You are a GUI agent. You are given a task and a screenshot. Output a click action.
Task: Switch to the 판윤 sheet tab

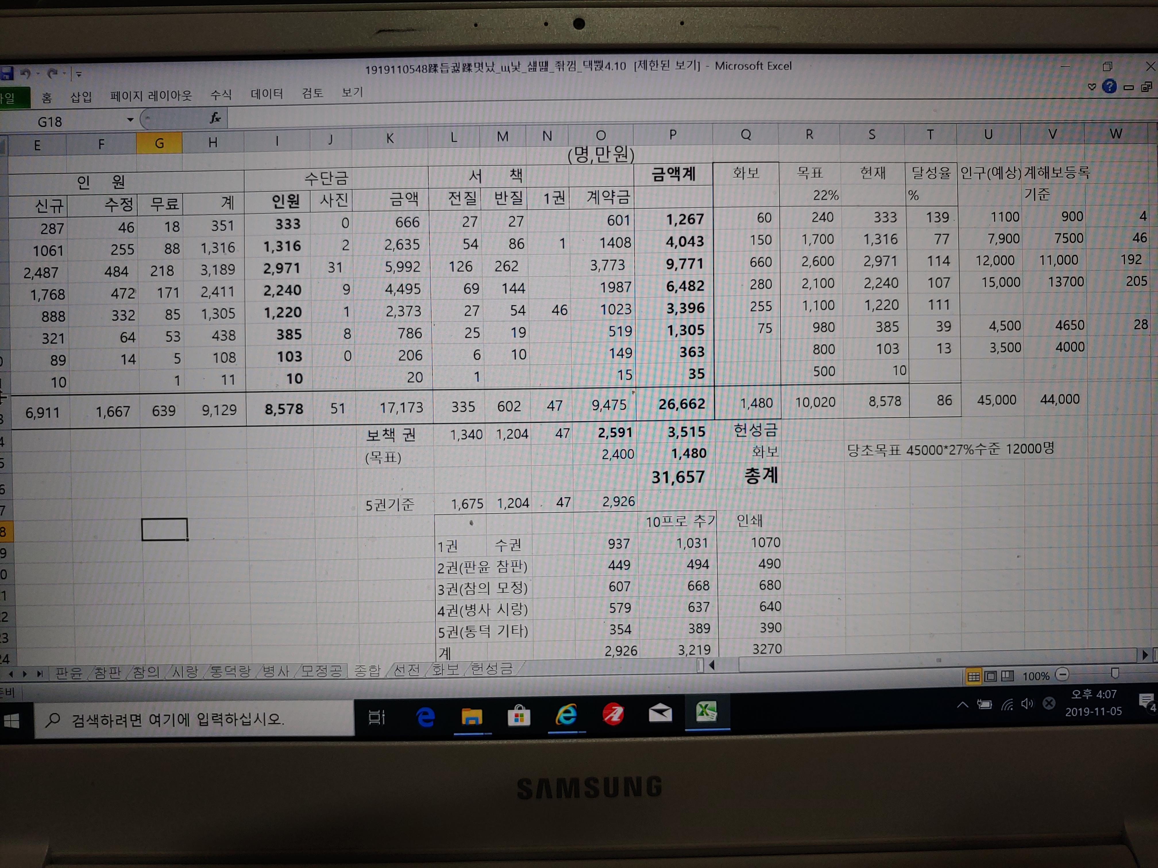click(69, 673)
